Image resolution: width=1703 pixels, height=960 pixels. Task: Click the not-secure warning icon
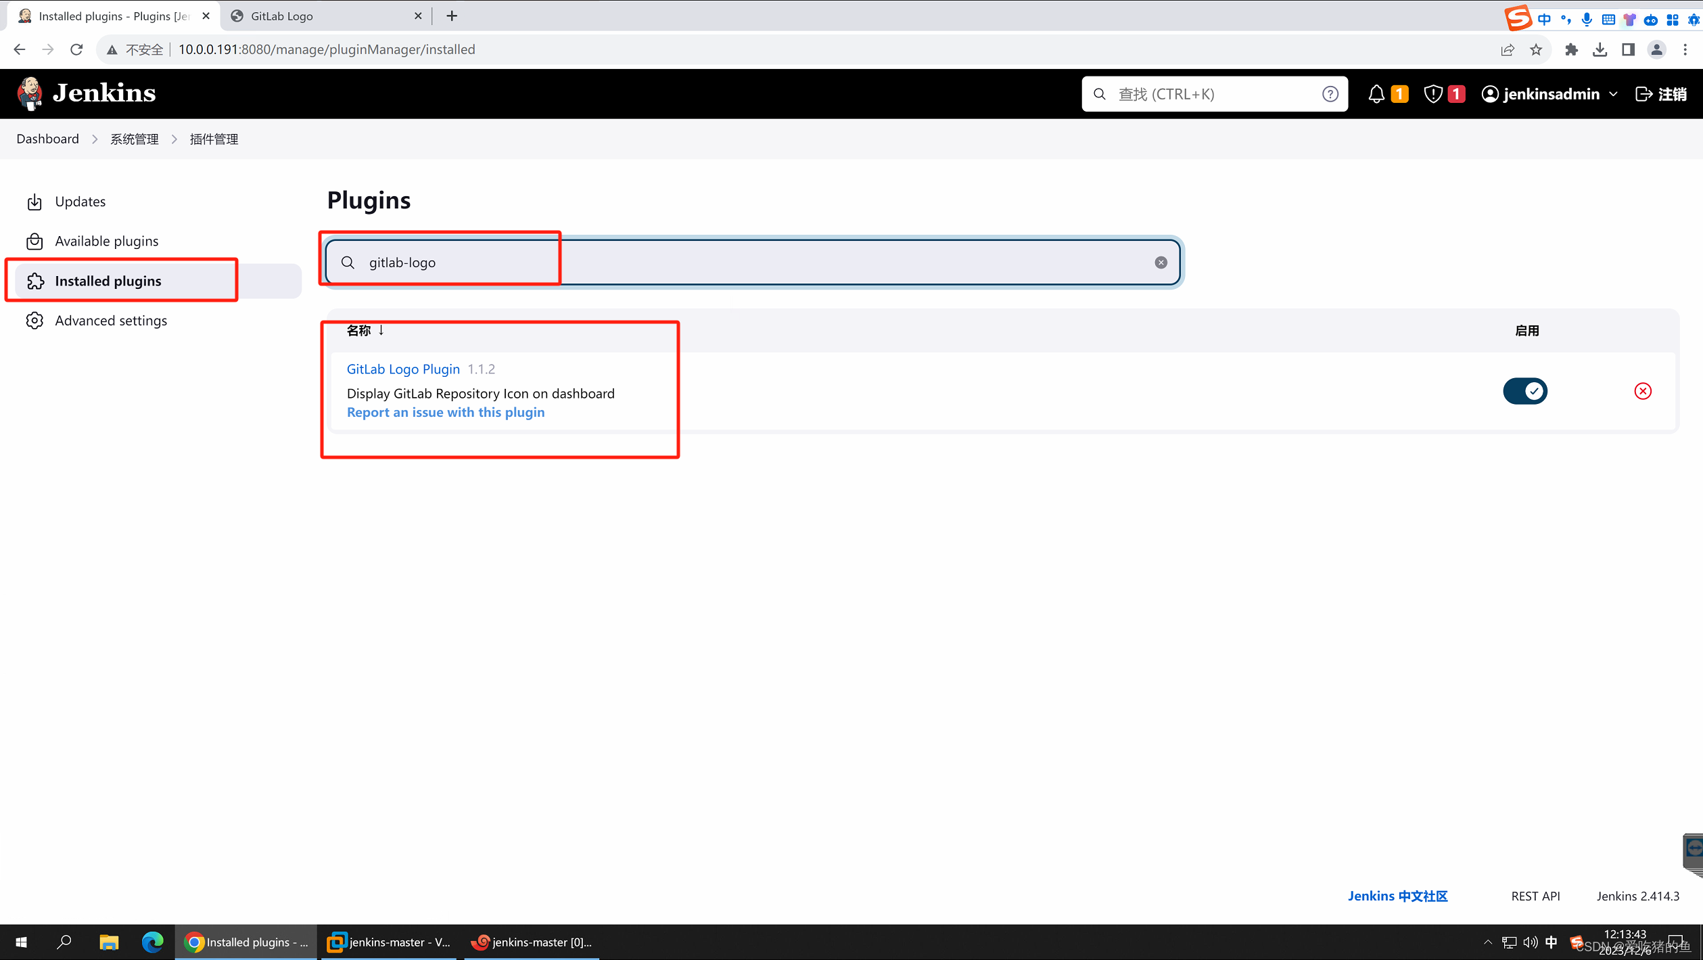[112, 49]
